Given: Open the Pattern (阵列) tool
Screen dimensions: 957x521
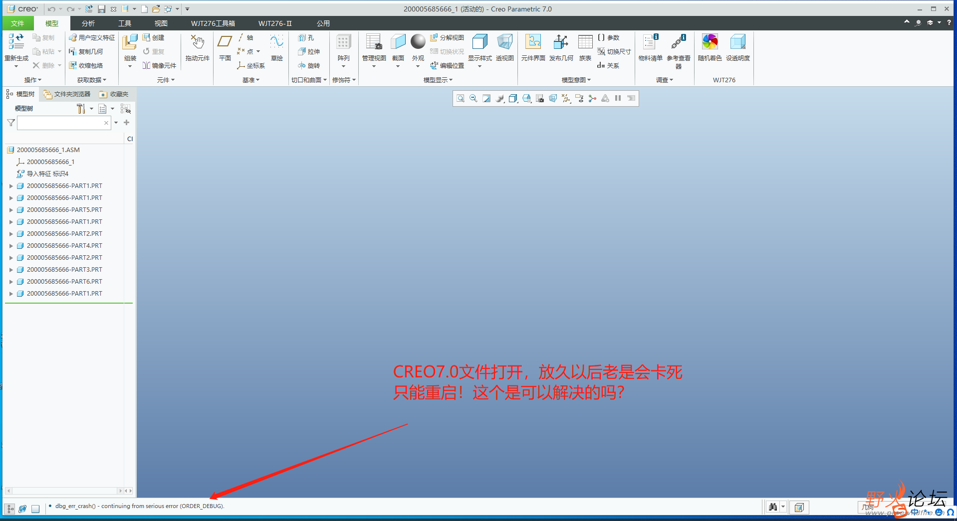Looking at the screenshot, I should 343,47.
